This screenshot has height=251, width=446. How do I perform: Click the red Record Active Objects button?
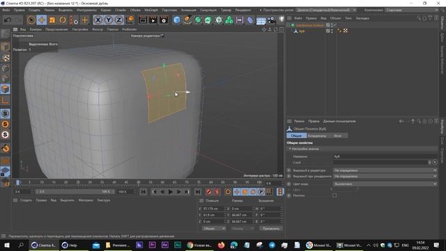point(209,192)
